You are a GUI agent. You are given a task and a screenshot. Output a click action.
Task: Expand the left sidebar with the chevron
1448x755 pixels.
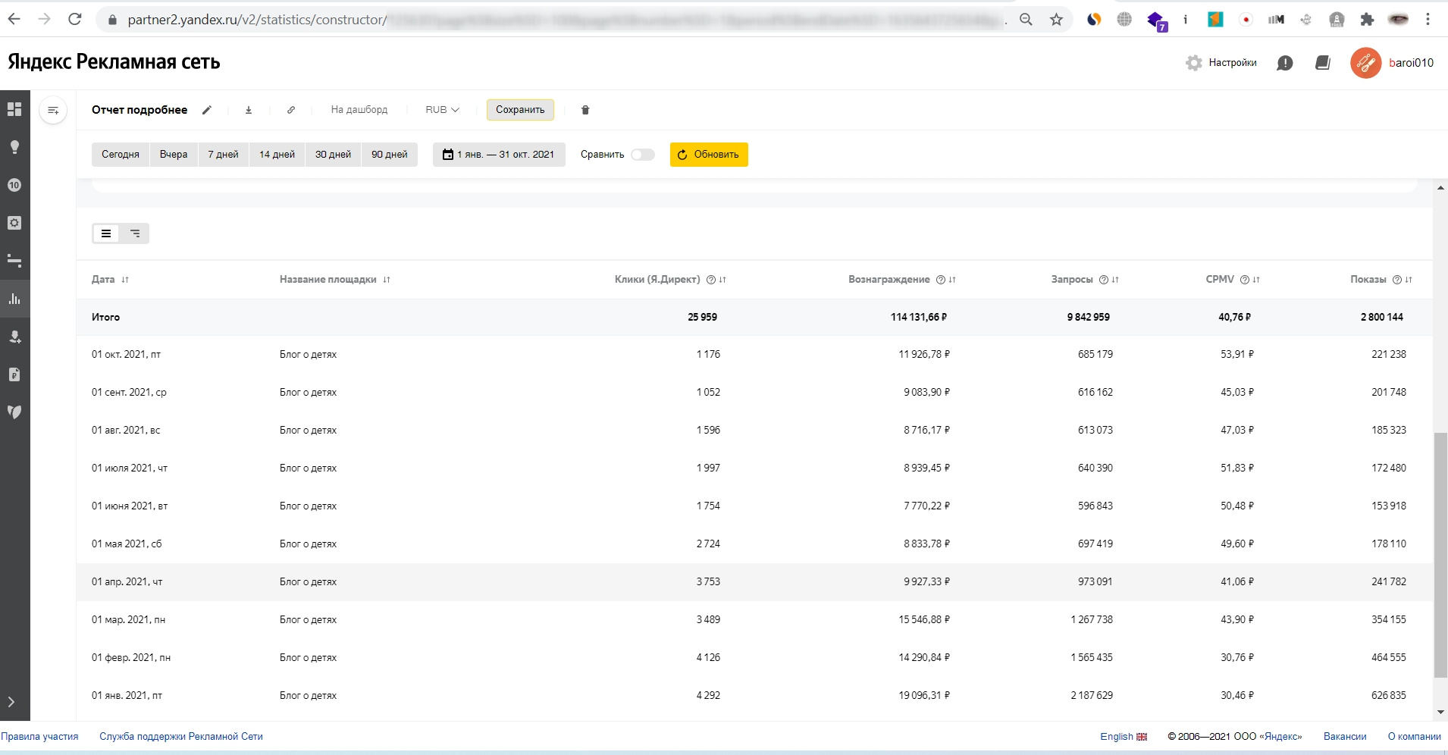[11, 702]
